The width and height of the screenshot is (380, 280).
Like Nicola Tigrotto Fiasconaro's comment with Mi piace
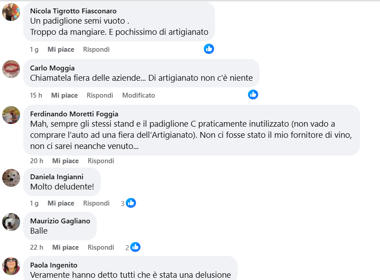61,49
